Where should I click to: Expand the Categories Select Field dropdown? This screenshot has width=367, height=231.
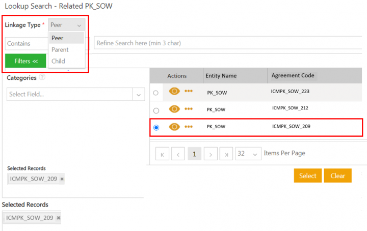139,95
